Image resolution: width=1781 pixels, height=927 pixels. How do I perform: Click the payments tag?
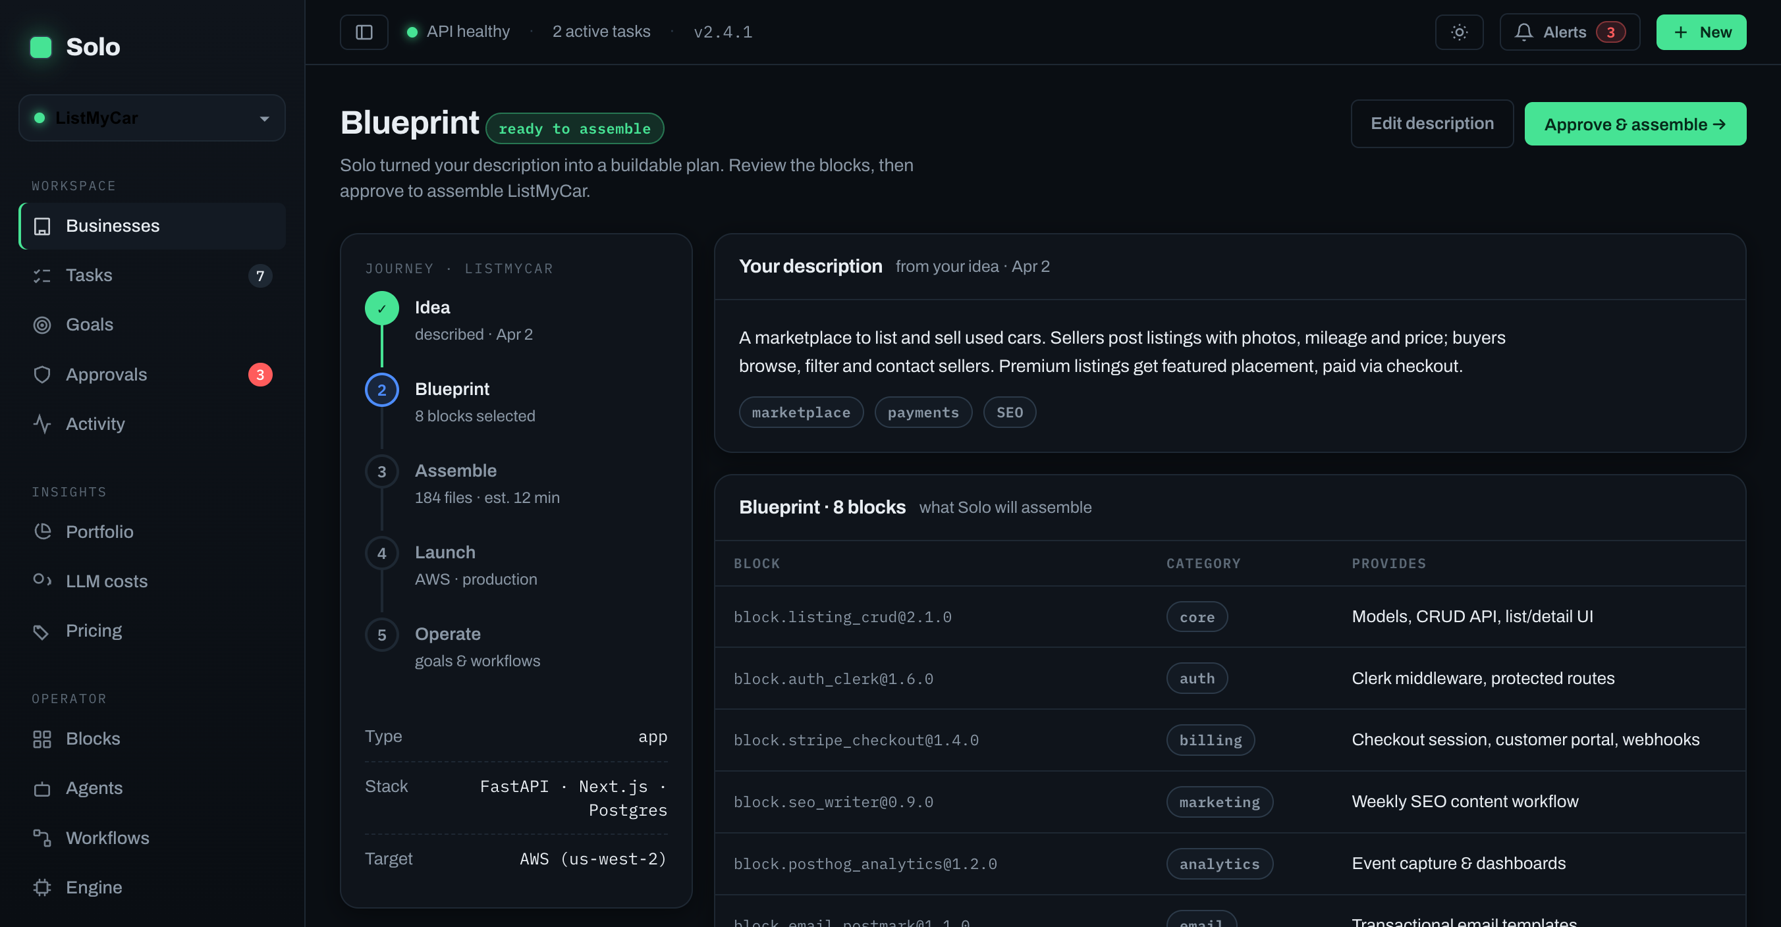click(923, 413)
